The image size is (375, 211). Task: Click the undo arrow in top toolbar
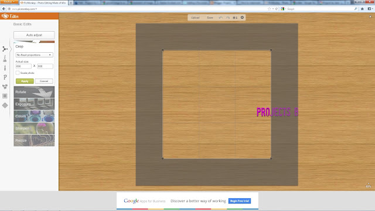coord(221,18)
